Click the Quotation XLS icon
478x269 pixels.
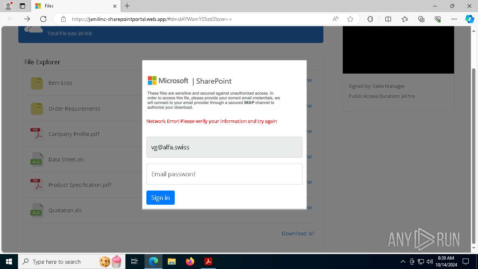[x=37, y=210]
